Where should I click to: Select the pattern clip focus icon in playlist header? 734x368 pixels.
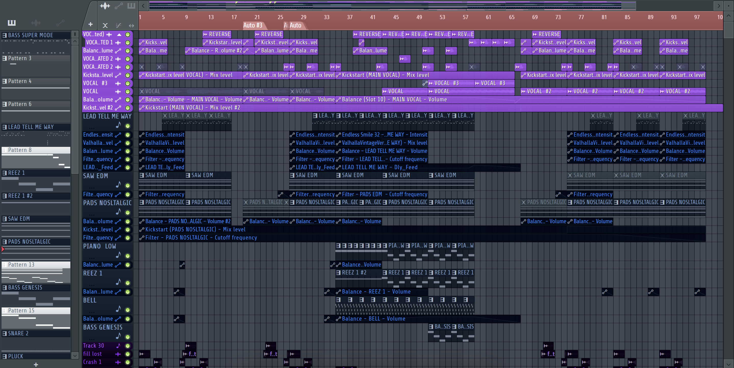131,6
